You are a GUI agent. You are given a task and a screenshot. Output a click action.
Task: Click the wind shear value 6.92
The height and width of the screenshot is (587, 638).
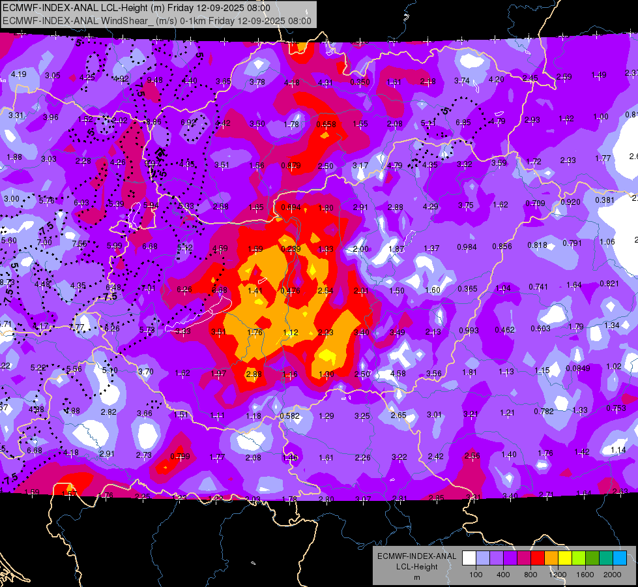(x=188, y=122)
